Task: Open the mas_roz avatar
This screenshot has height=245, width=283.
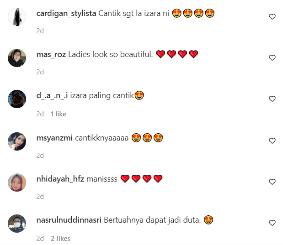Action: [x=17, y=58]
